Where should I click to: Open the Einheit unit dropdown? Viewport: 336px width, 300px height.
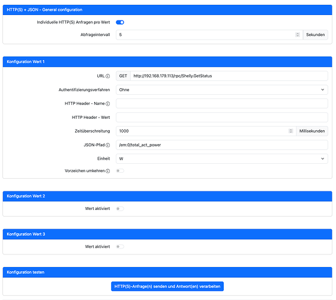(x=222, y=159)
